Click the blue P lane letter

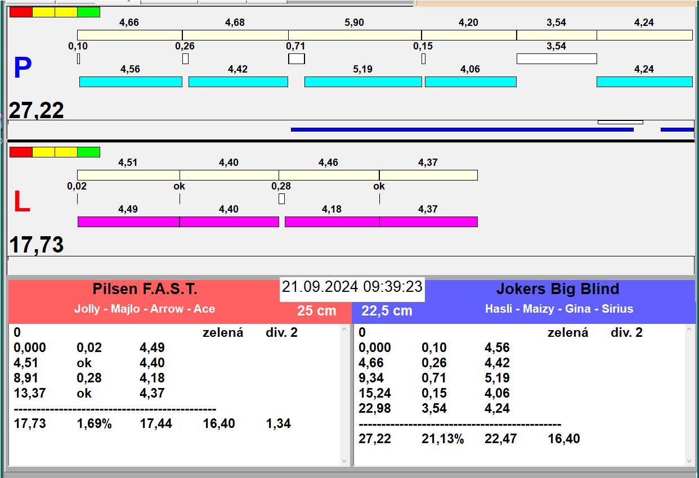(x=22, y=69)
